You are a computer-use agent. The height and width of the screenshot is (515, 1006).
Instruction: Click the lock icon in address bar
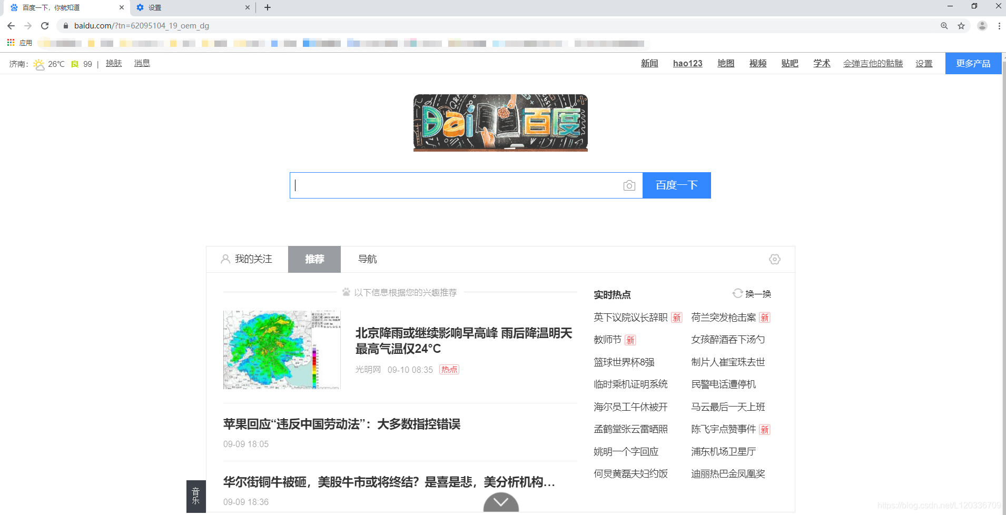66,26
